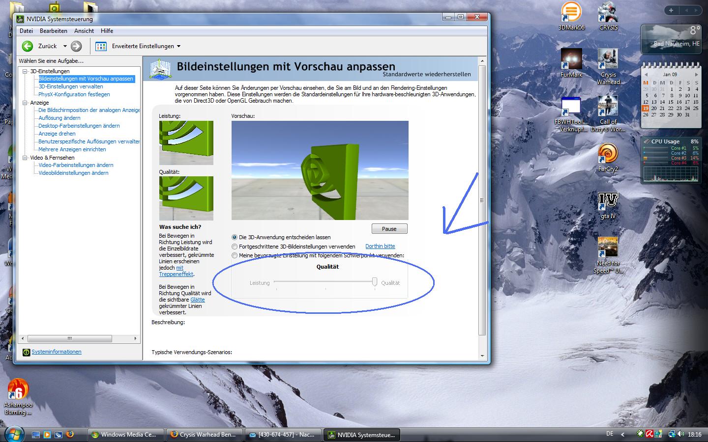Select 'Videobildeinstellungen ändern' tree item
Screen dimensions: 708x442
(x=74, y=173)
